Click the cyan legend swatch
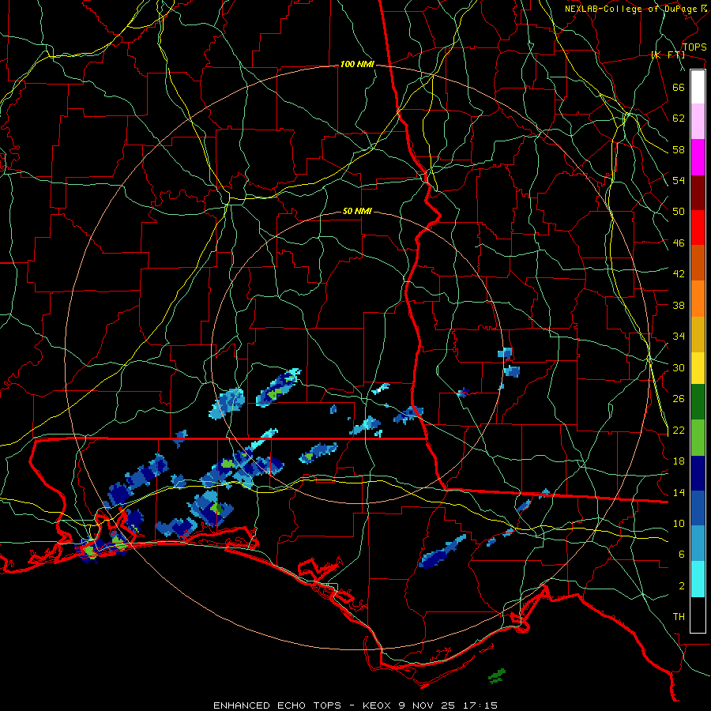Viewport: 711px width, 711px height. click(x=698, y=579)
